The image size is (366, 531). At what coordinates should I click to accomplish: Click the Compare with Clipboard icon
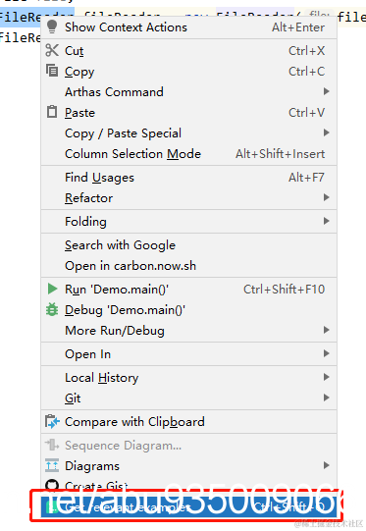tap(52, 422)
